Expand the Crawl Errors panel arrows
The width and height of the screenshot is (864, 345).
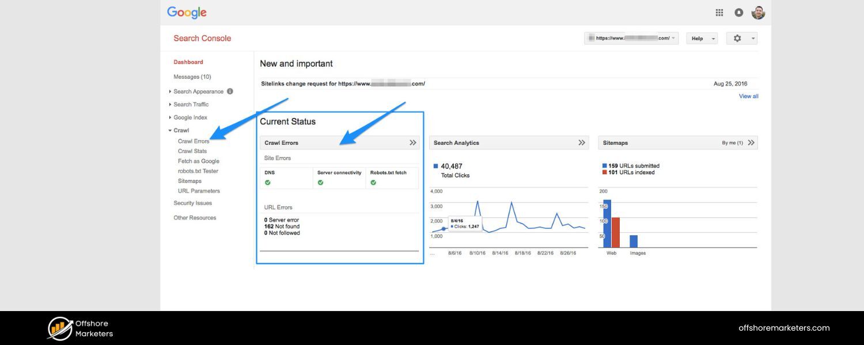click(x=412, y=142)
